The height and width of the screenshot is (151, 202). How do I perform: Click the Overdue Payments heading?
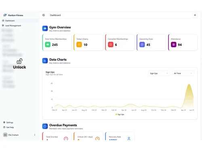click(x=63, y=125)
